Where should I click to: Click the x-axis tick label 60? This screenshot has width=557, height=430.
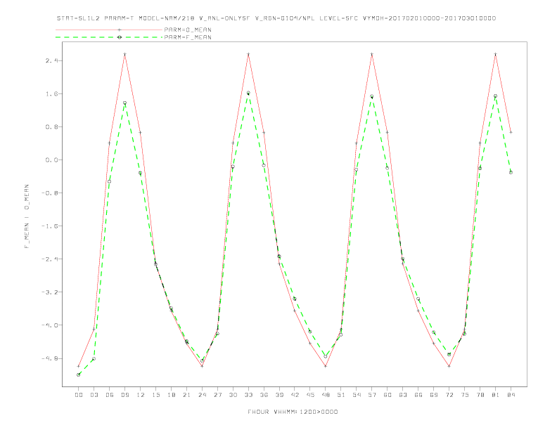coord(388,395)
